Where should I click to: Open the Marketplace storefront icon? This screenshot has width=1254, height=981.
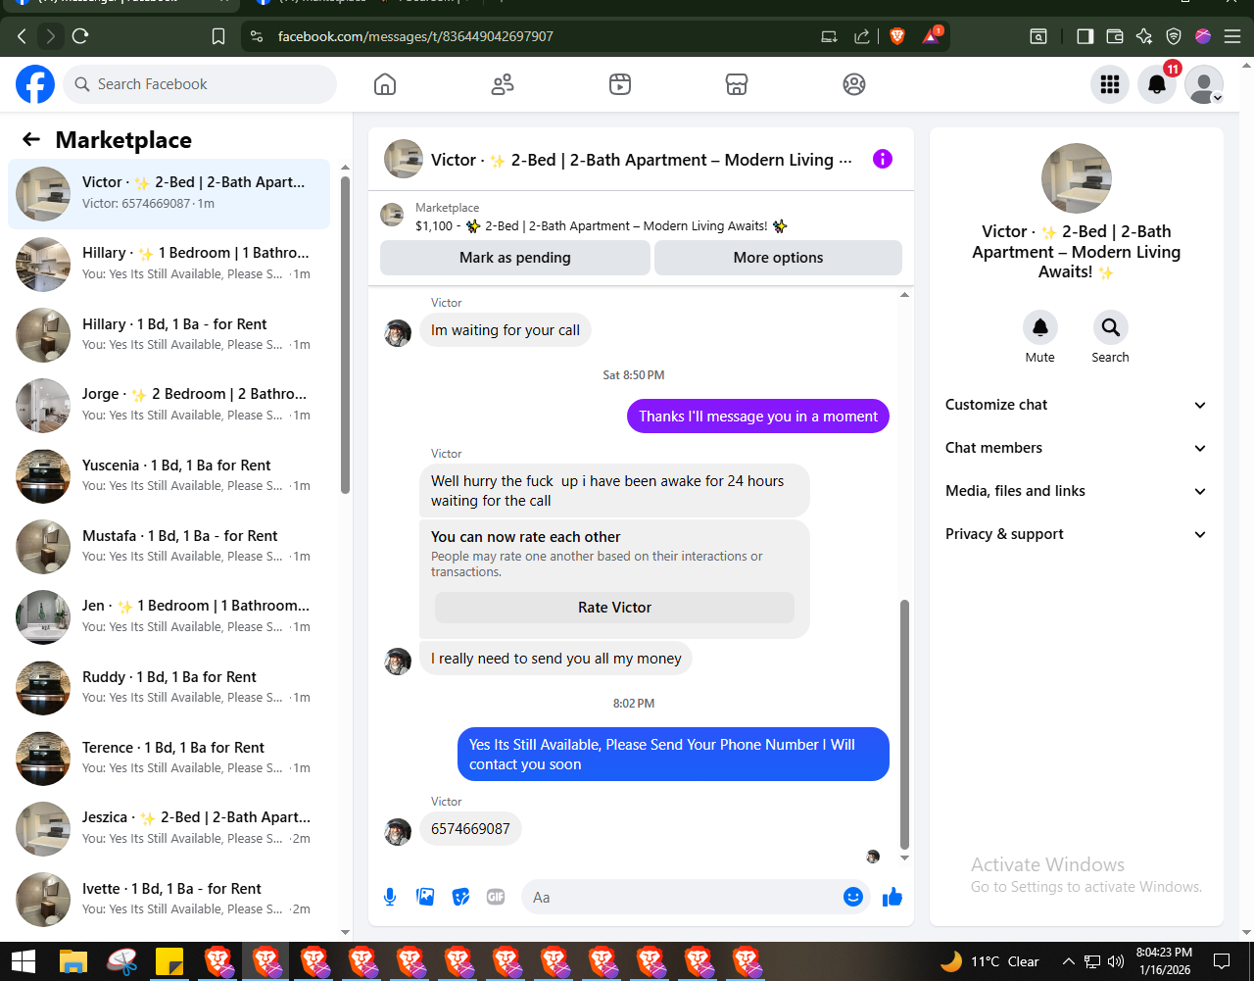click(x=737, y=84)
